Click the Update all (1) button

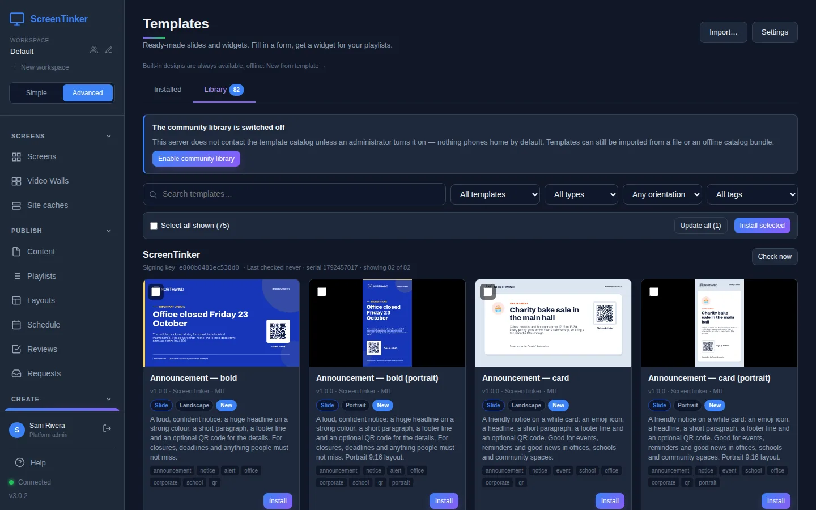click(700, 226)
